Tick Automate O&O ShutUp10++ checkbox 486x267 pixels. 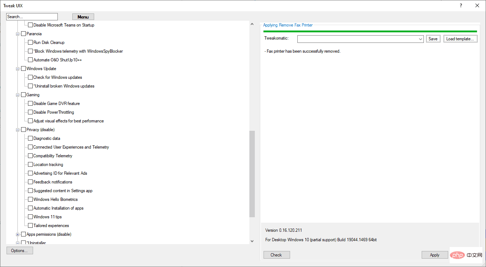pyautogui.click(x=31, y=60)
